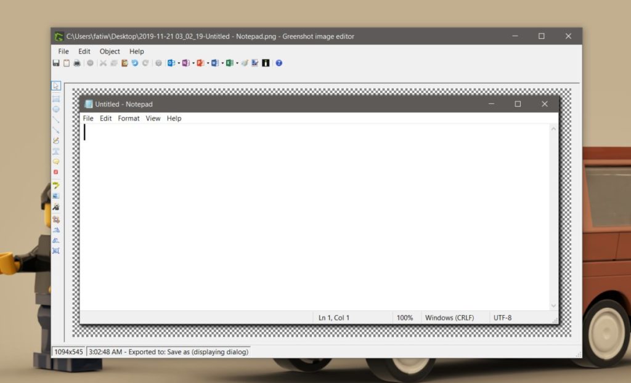Viewport: 631px width, 383px height.
Task: Open Greenshot help via question mark button
Action: tap(279, 63)
